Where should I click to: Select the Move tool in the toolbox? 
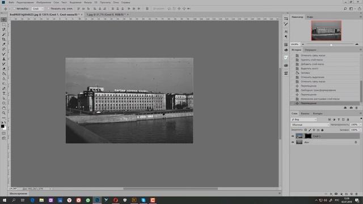coord(4,20)
